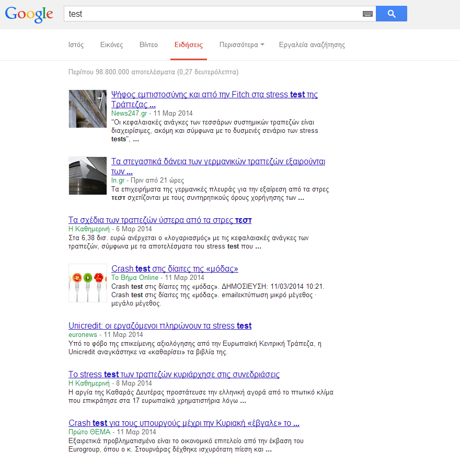Switch to the Εικόνες tab
The height and width of the screenshot is (462, 460).
click(111, 45)
